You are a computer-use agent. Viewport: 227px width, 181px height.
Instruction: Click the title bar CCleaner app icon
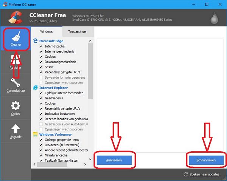pyautogui.click(x=5, y=4)
